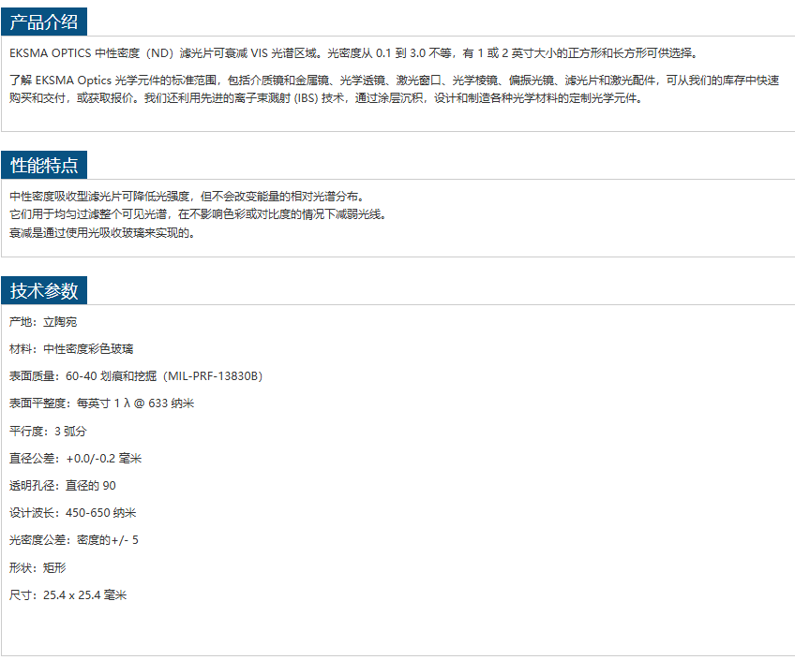795x660 pixels.
Task: Click the line 中性密度吸收型滤光片可降低光强度
Action: (186, 197)
